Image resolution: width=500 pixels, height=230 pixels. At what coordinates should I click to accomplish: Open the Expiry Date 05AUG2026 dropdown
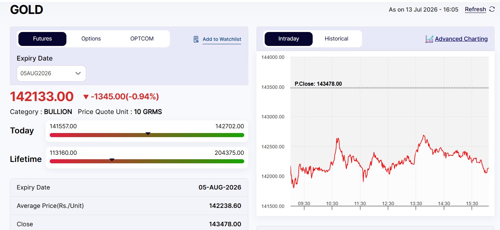51,73
